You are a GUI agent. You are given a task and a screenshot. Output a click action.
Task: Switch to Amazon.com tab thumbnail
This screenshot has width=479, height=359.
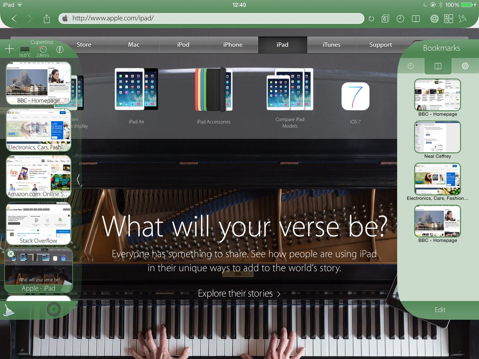click(x=38, y=177)
